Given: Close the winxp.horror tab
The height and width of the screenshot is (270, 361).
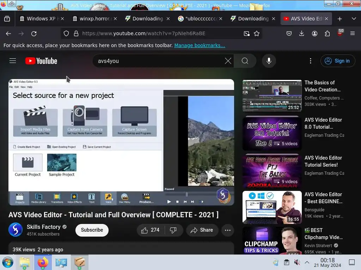Looking at the screenshot, I should coord(115,19).
